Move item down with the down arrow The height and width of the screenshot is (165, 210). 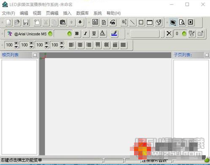click(80, 22)
